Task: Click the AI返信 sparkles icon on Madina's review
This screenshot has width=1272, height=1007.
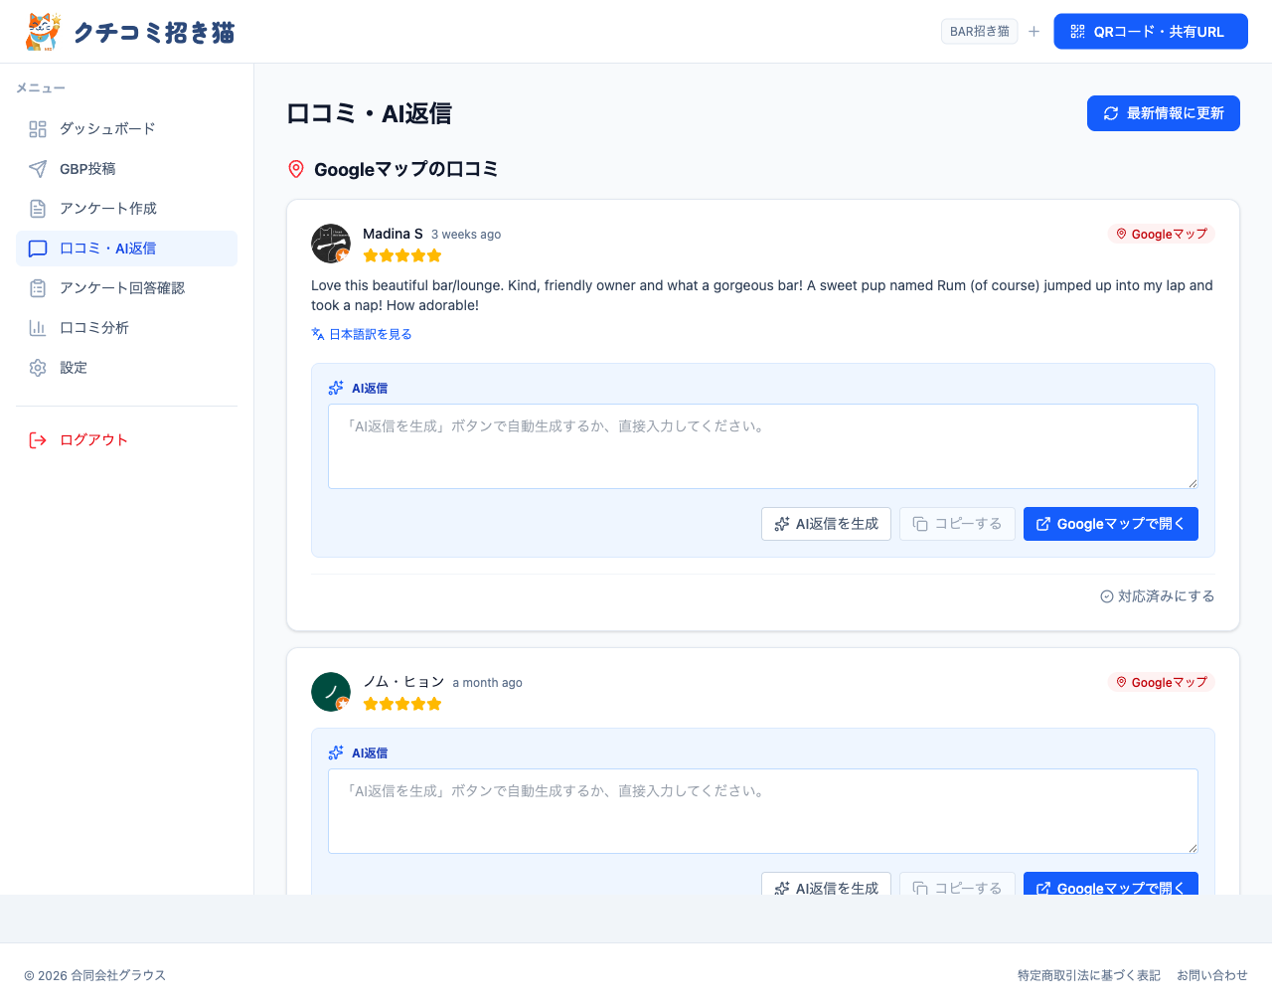Action: pyautogui.click(x=336, y=388)
